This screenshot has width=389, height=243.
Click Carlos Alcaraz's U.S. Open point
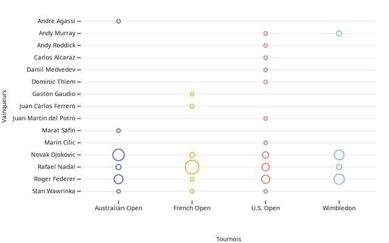click(266, 58)
